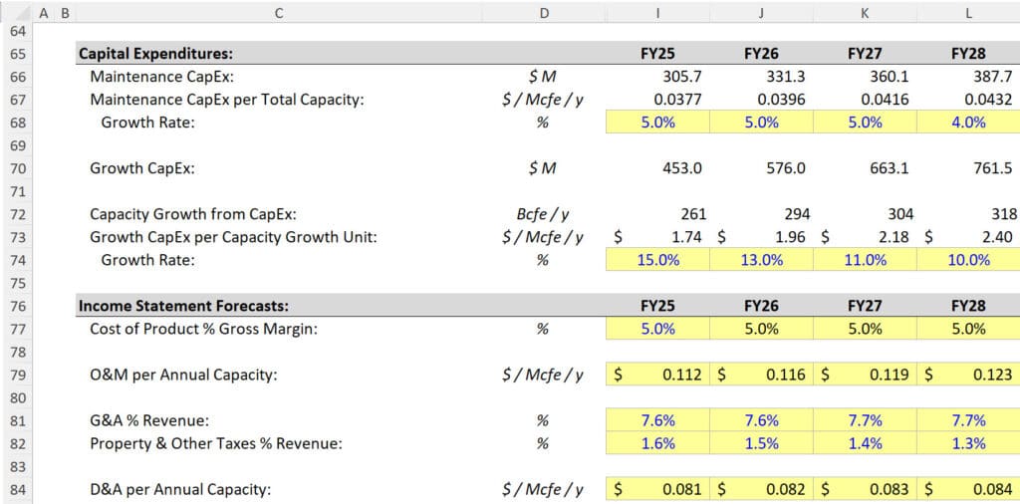Select row 74 header
The image size is (1020, 504).
(16, 260)
